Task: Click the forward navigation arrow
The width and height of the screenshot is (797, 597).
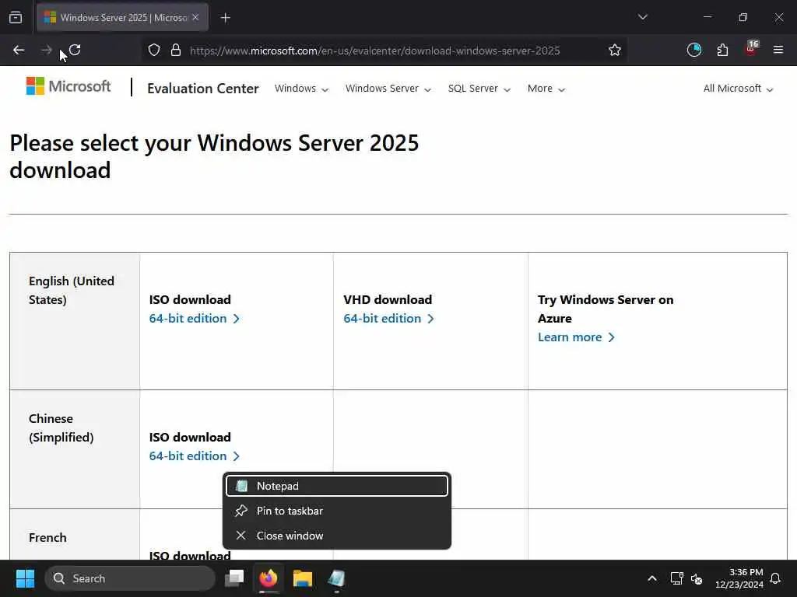Action: pyautogui.click(x=46, y=50)
